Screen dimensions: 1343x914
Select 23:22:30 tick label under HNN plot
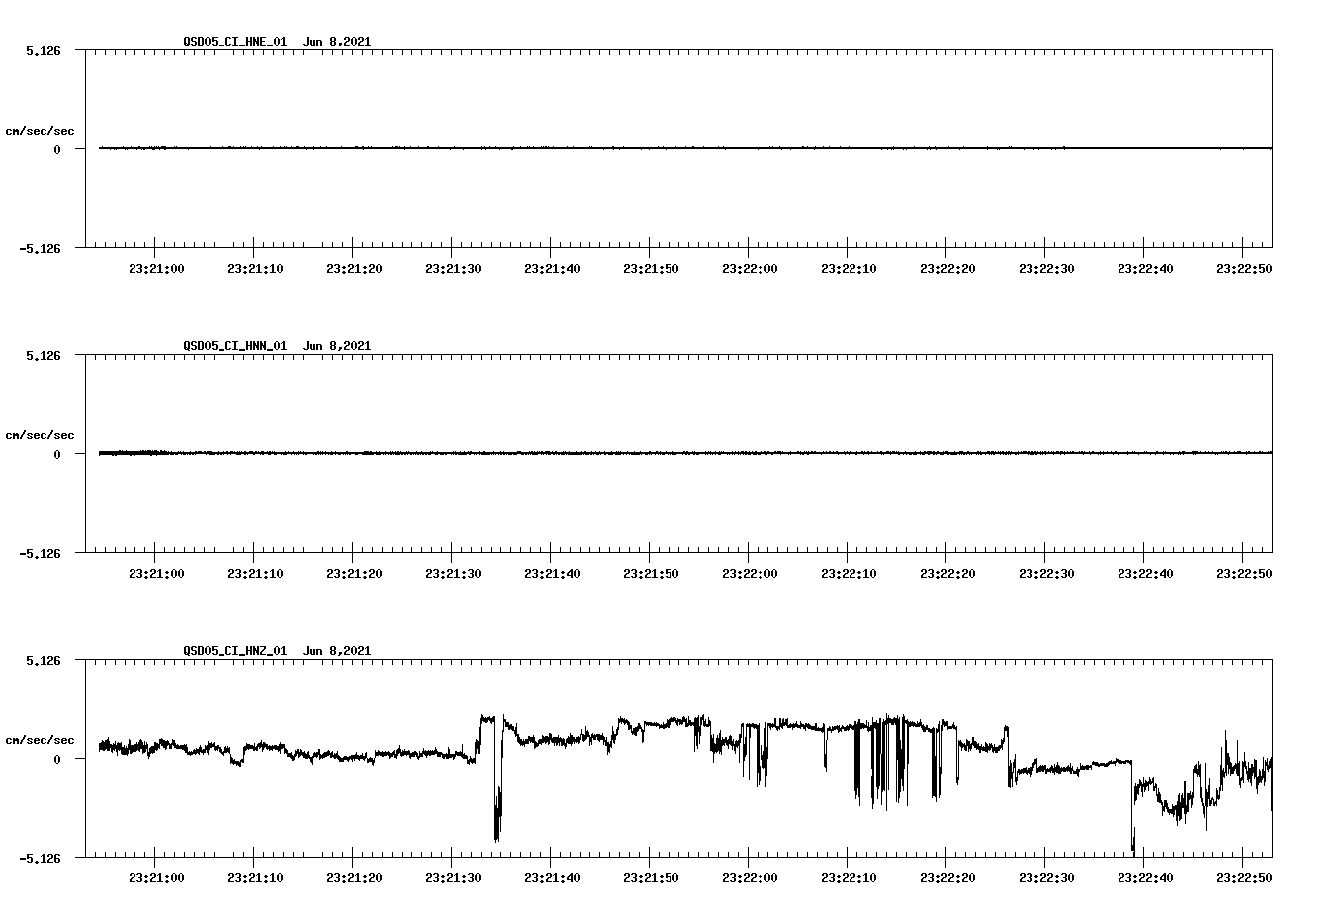[1046, 573]
